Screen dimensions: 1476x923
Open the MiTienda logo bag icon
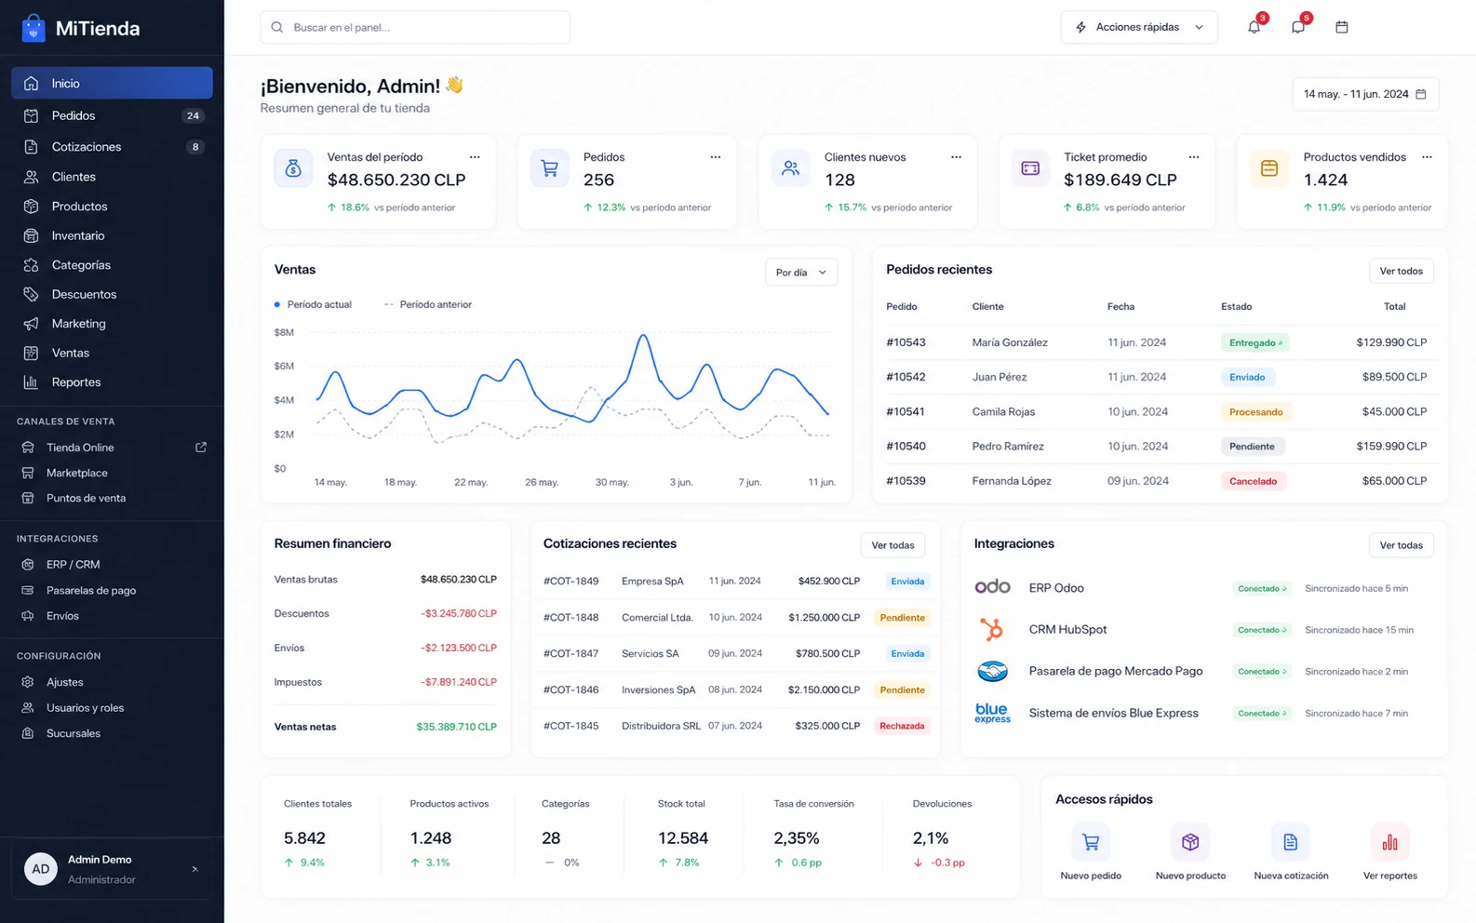tap(34, 28)
